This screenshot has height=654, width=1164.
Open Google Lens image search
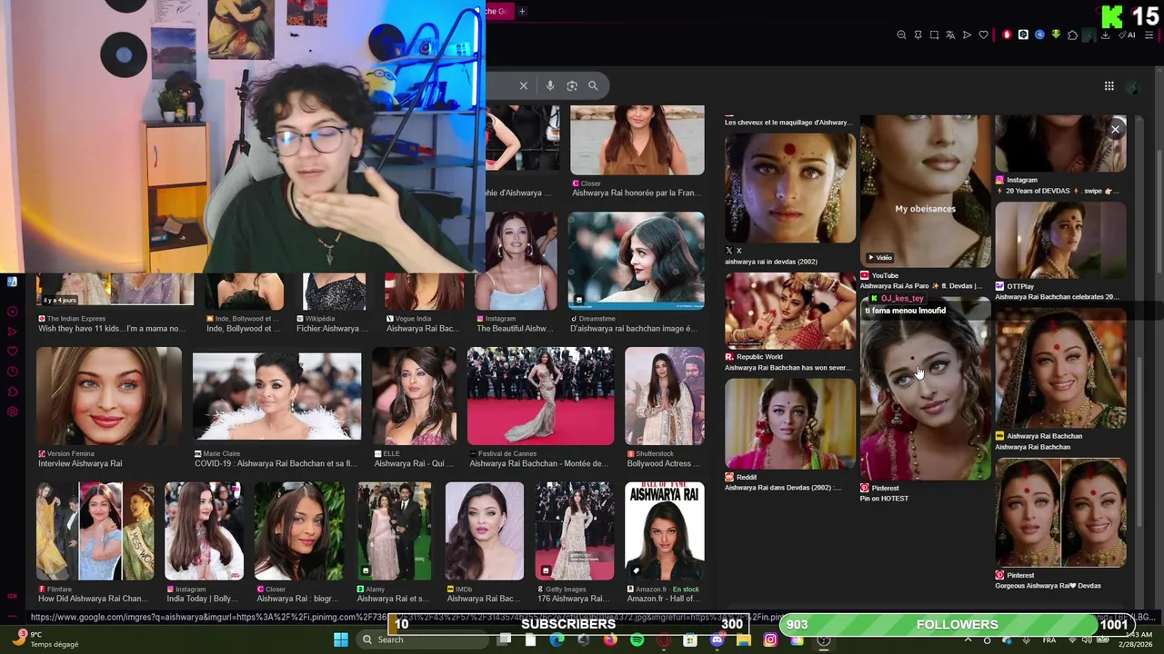(572, 85)
